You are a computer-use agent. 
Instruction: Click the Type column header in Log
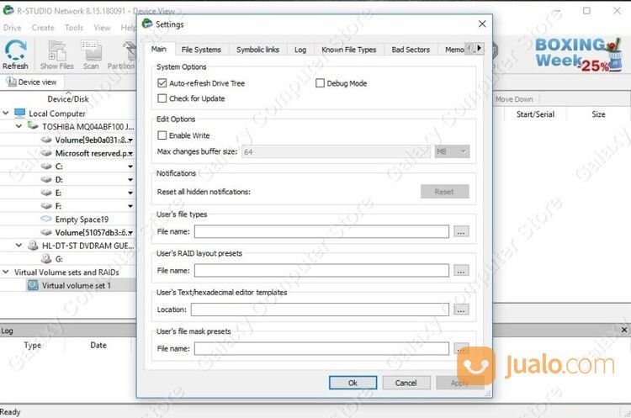(x=32, y=345)
